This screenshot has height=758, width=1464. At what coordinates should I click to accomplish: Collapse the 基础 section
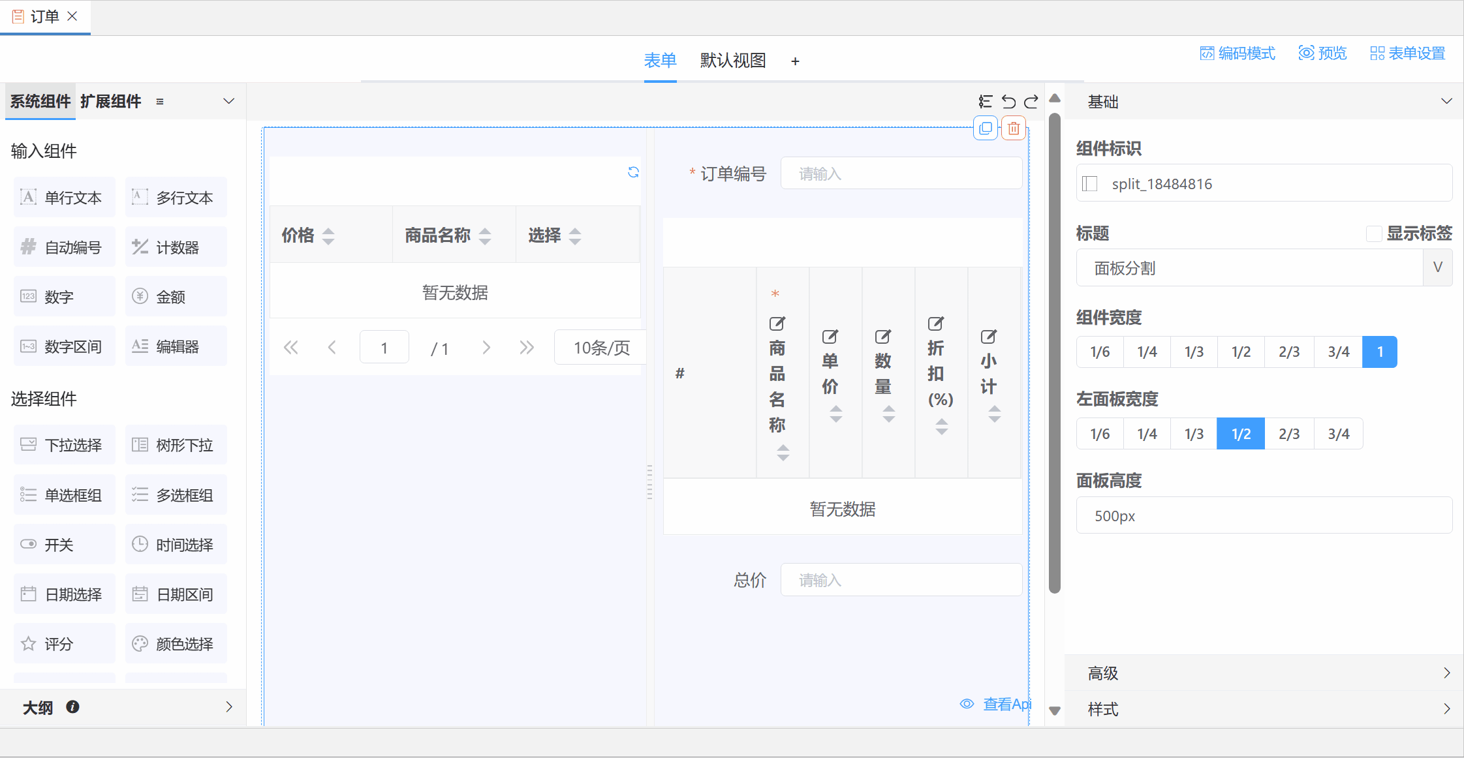(1446, 102)
